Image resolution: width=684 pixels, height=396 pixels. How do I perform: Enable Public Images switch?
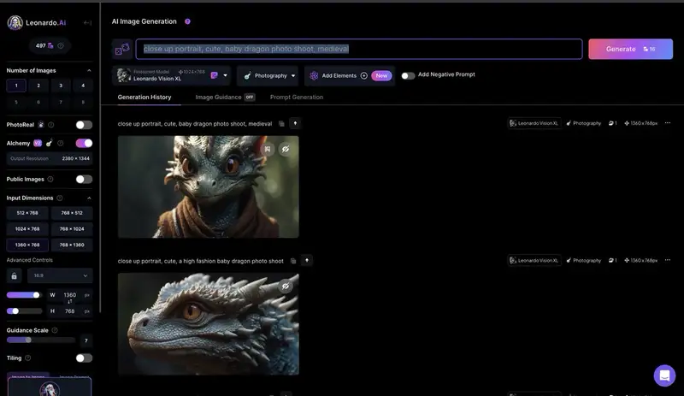(x=84, y=179)
